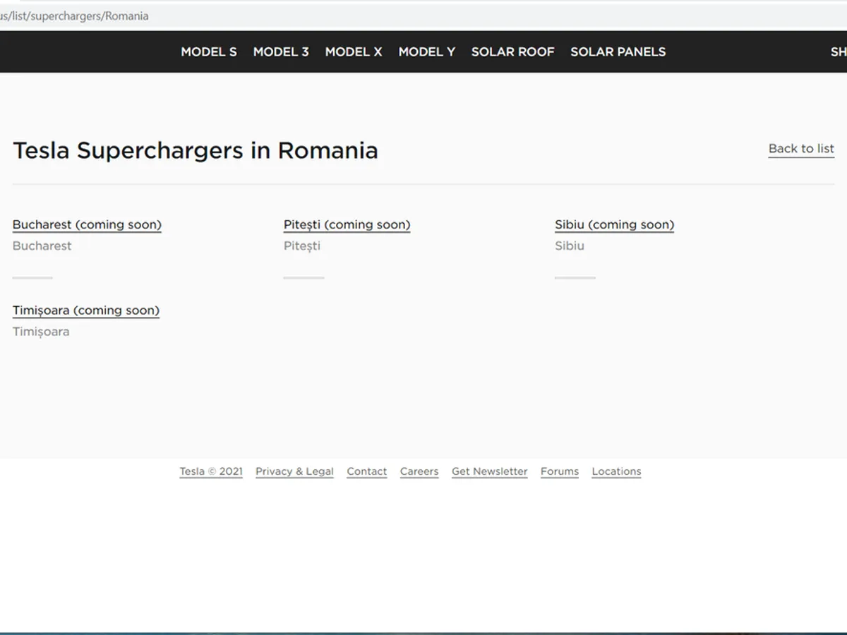Go to the Model X page
Viewport: 847px width, 635px height.
pyautogui.click(x=354, y=52)
